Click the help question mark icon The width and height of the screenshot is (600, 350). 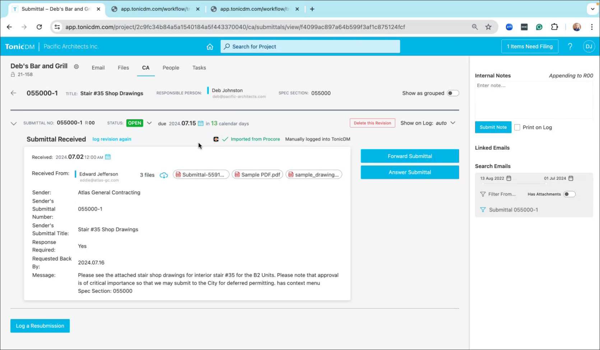pos(570,46)
